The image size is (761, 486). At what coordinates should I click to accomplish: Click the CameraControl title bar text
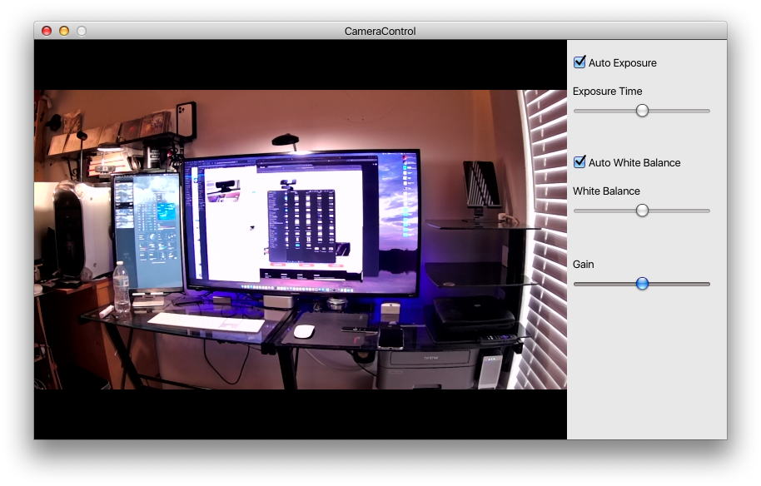click(x=380, y=32)
